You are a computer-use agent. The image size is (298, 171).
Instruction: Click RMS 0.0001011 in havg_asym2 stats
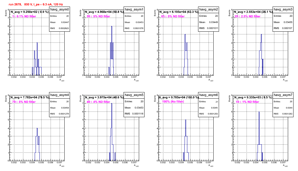click(x=209, y=28)
